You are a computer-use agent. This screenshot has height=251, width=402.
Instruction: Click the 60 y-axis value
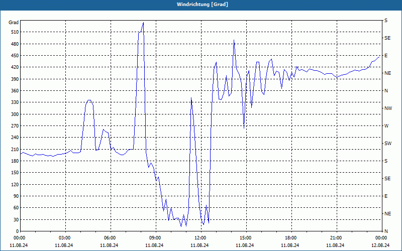(16, 208)
